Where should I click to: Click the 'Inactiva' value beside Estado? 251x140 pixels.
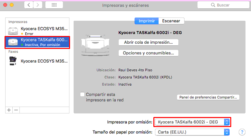(x=125, y=84)
